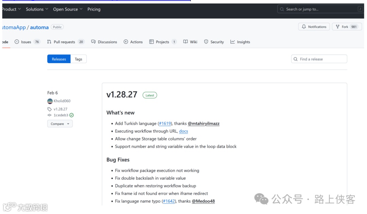The height and width of the screenshot is (214, 367).
Task: Click the Kholid060 avatar image
Action: coord(50,101)
